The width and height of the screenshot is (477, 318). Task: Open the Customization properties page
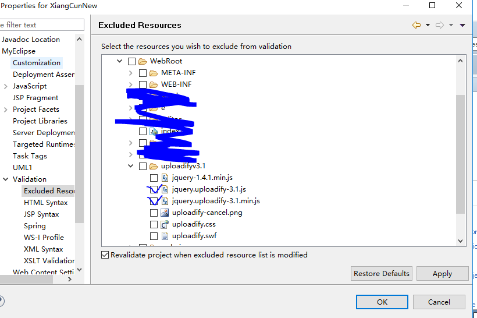(x=37, y=63)
